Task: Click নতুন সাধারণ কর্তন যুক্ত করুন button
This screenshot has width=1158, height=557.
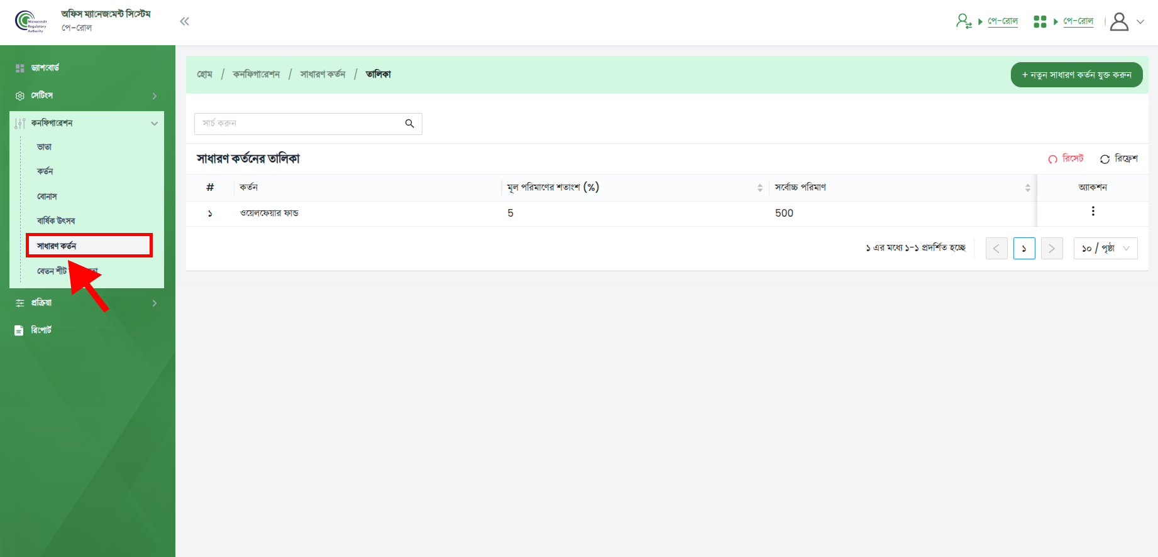Action: [x=1076, y=75]
